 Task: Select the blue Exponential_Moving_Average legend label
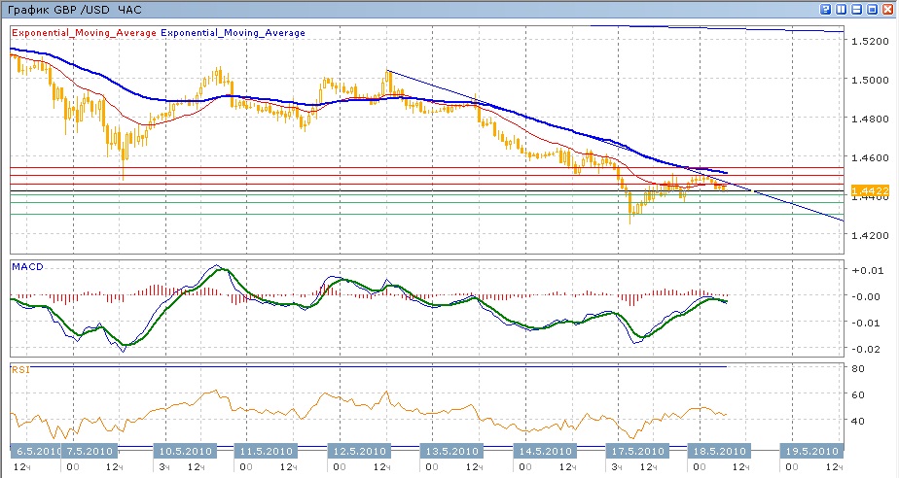point(233,33)
